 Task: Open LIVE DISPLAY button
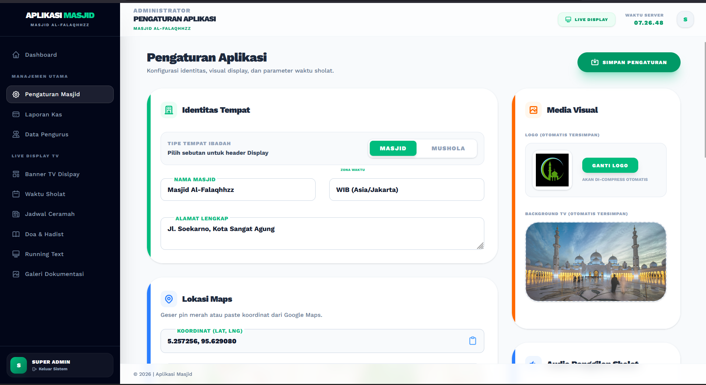[x=587, y=20]
